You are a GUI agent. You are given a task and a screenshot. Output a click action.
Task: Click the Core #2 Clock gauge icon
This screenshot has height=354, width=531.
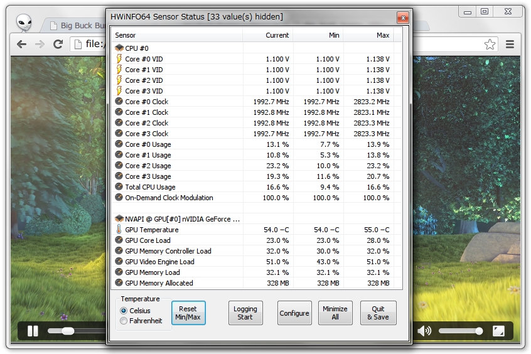click(x=119, y=122)
